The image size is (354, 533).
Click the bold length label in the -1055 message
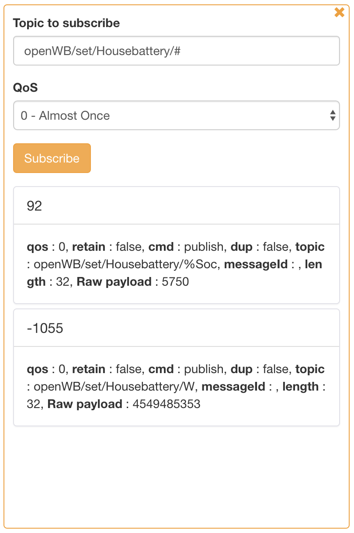(301, 387)
